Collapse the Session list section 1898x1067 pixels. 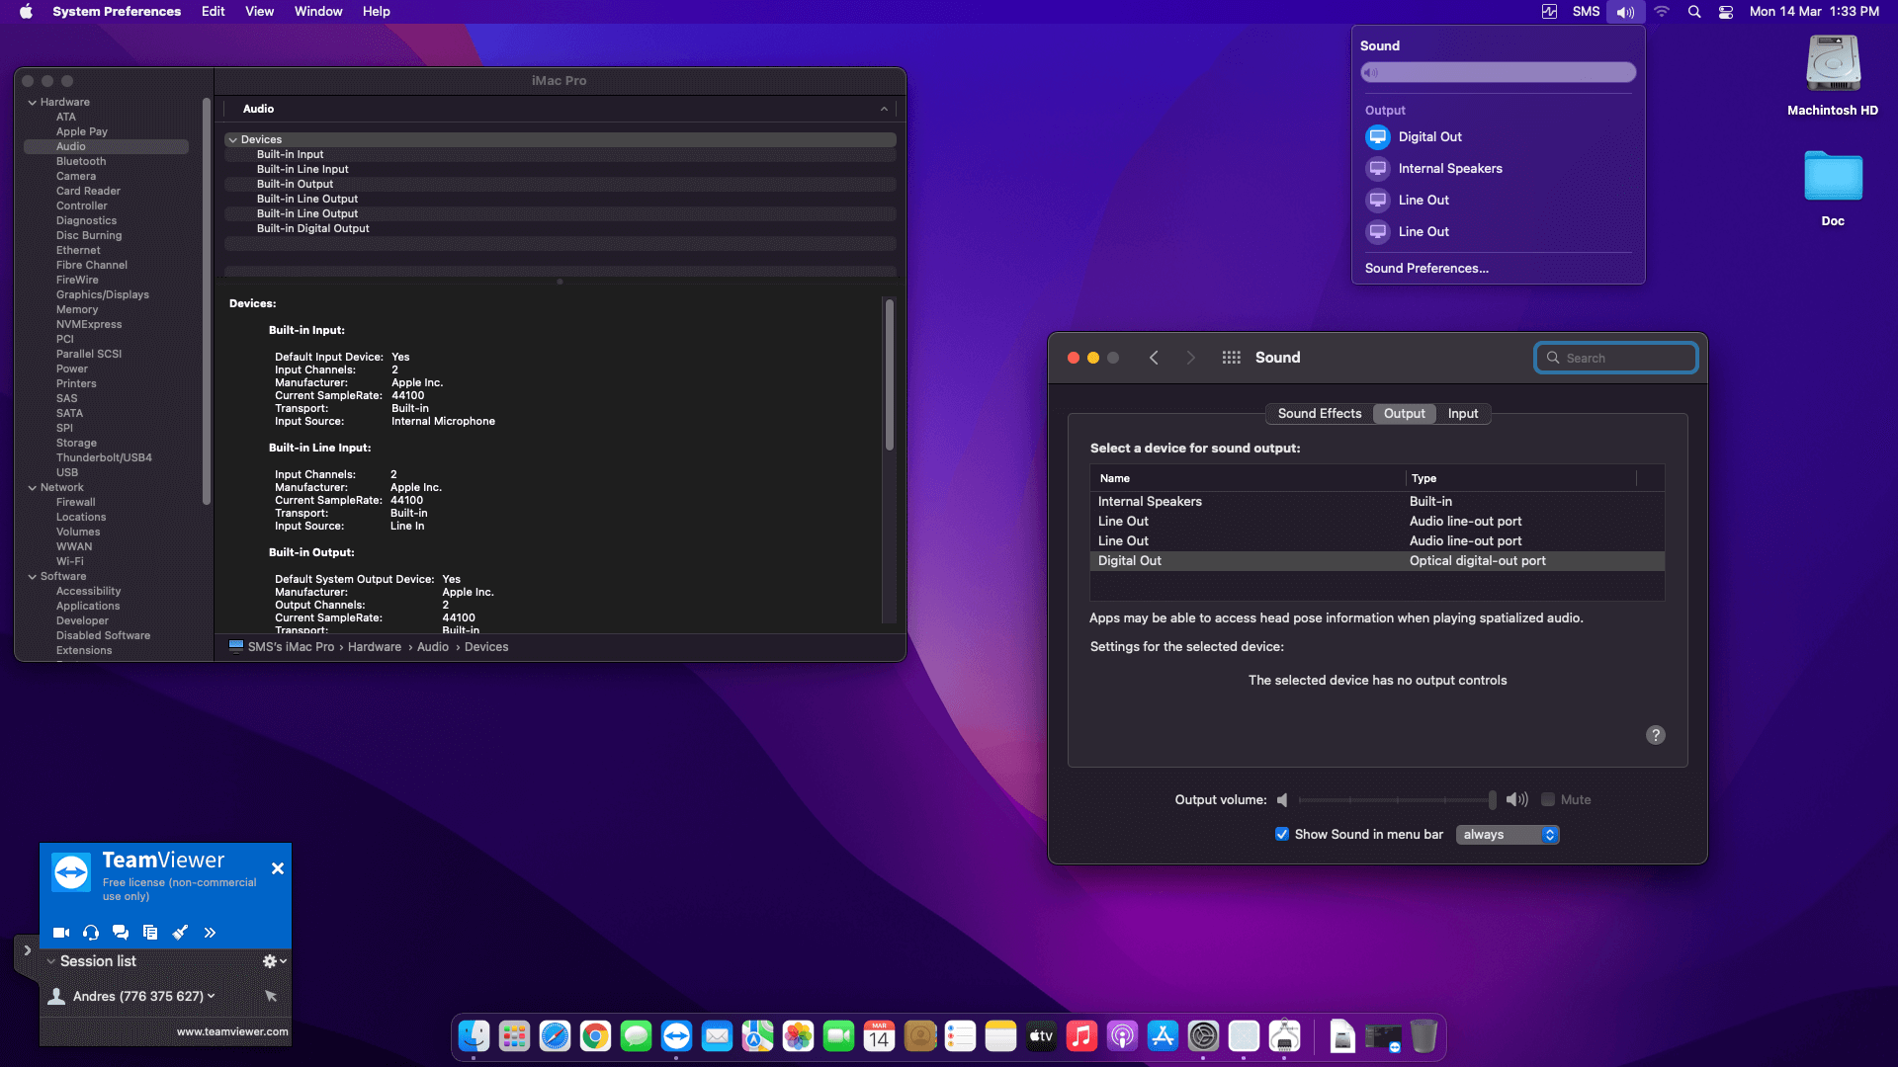(x=50, y=961)
